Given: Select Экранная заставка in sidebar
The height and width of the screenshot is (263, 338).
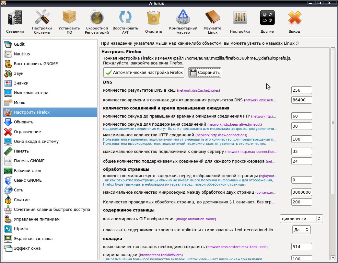Looking at the screenshot, I should 50,239.
